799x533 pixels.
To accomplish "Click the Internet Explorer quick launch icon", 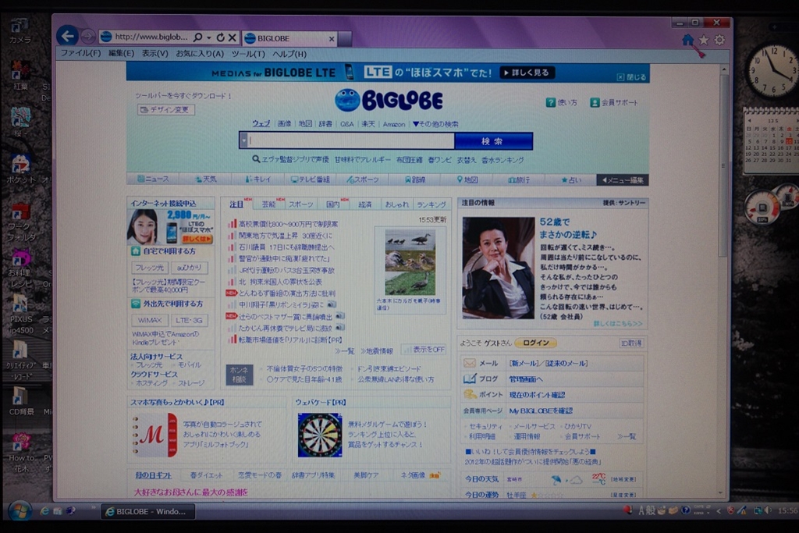I will (44, 511).
